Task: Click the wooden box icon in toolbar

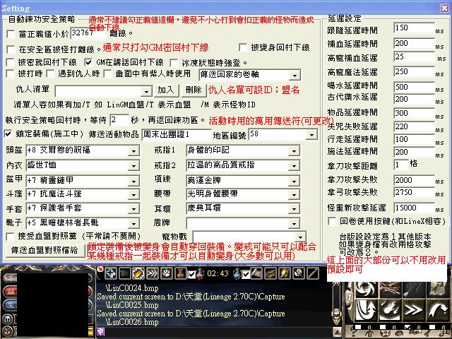Action: click(270, 273)
